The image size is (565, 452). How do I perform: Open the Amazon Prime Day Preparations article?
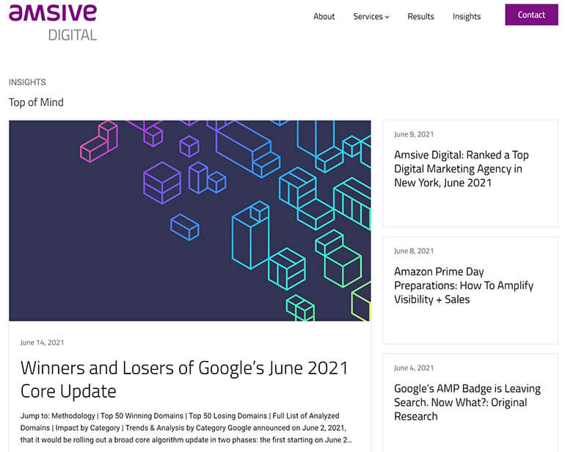pyautogui.click(x=463, y=285)
